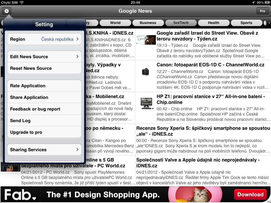Read Recenze Sony Xperia S article
The height and width of the screenshot is (203, 271).
click(203, 140)
